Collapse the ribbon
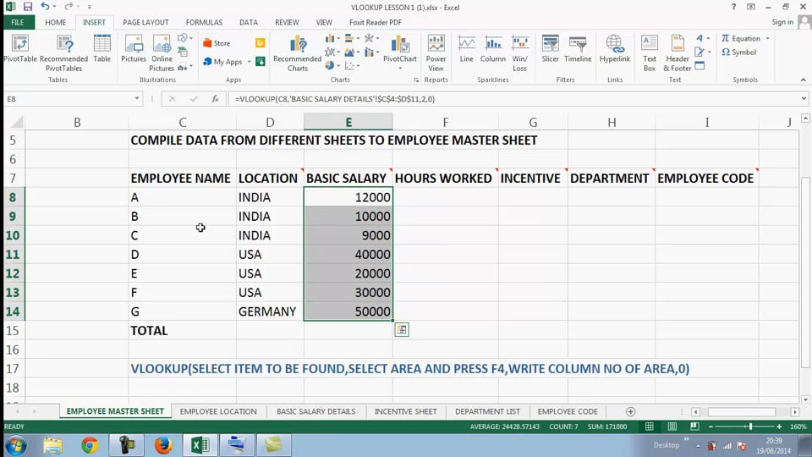This screenshot has height=457, width=812. 804,80
